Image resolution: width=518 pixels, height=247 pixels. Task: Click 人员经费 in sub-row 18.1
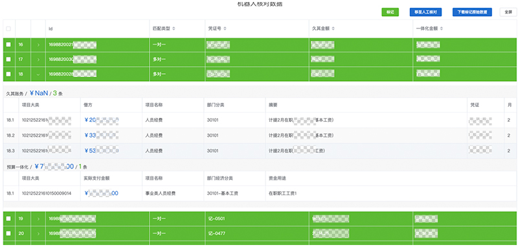pyautogui.click(x=154, y=121)
